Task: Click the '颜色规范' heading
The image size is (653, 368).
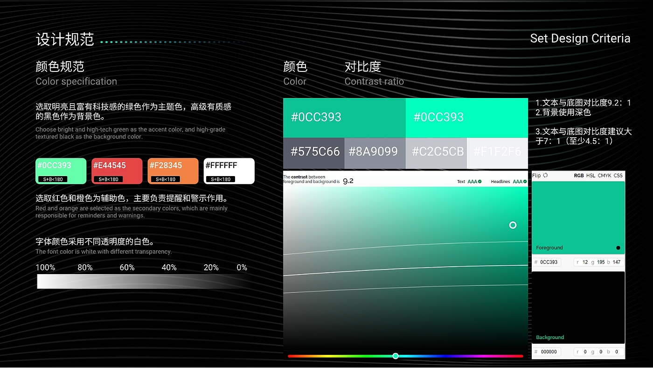Action: pyautogui.click(x=60, y=66)
